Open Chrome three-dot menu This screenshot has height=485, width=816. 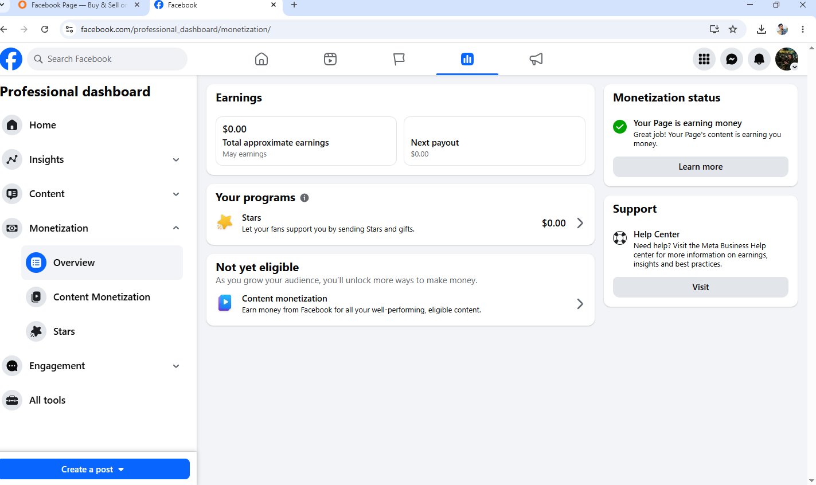tap(803, 29)
